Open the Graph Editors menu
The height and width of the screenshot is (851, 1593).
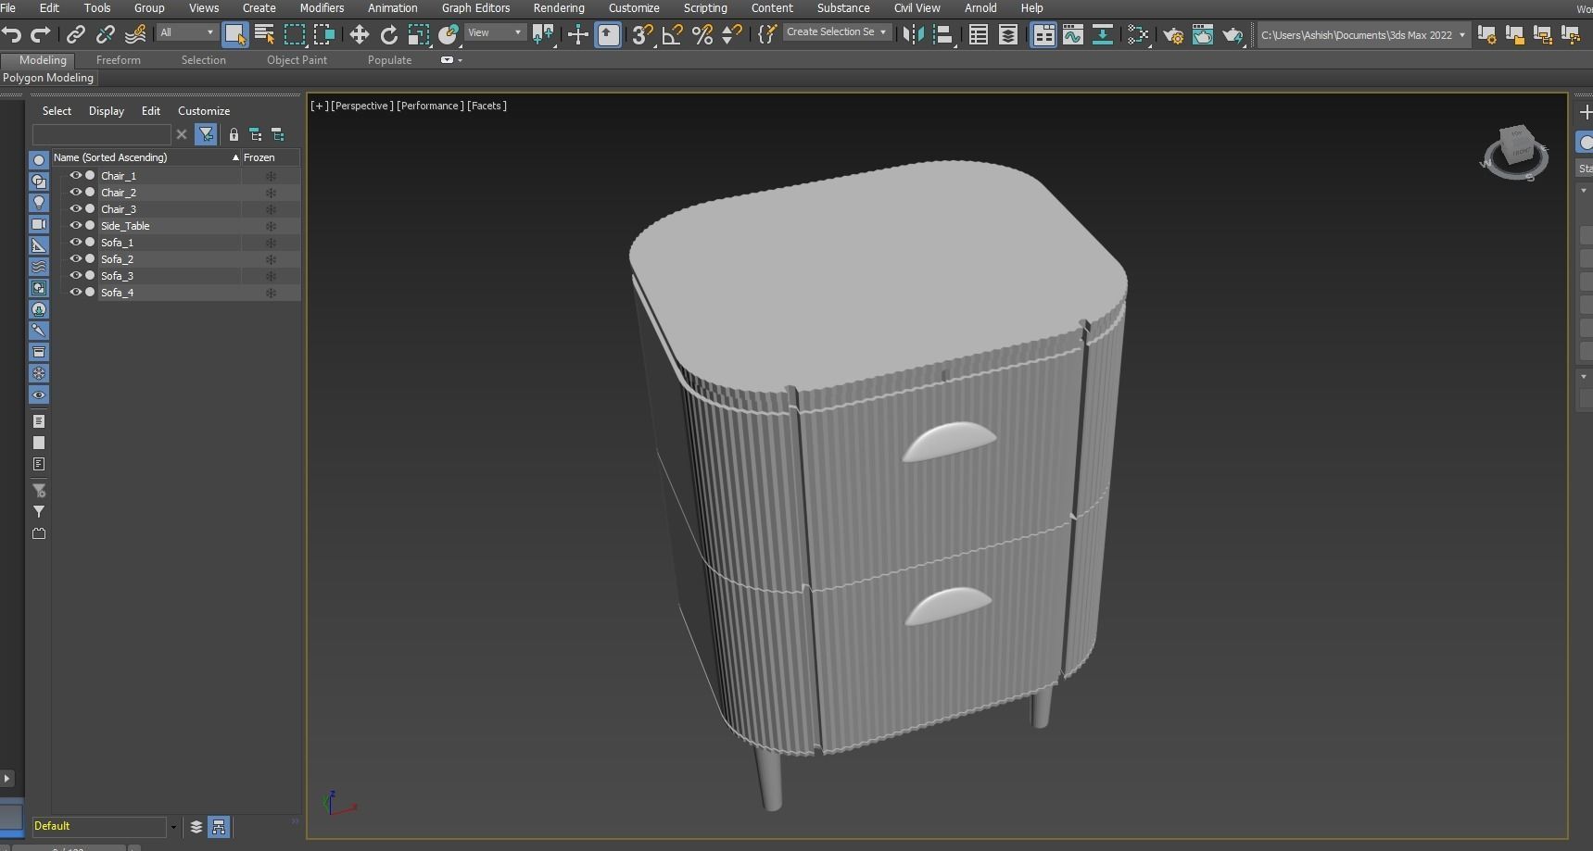(475, 8)
